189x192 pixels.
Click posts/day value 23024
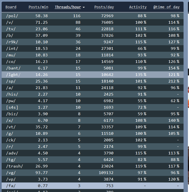107,166
